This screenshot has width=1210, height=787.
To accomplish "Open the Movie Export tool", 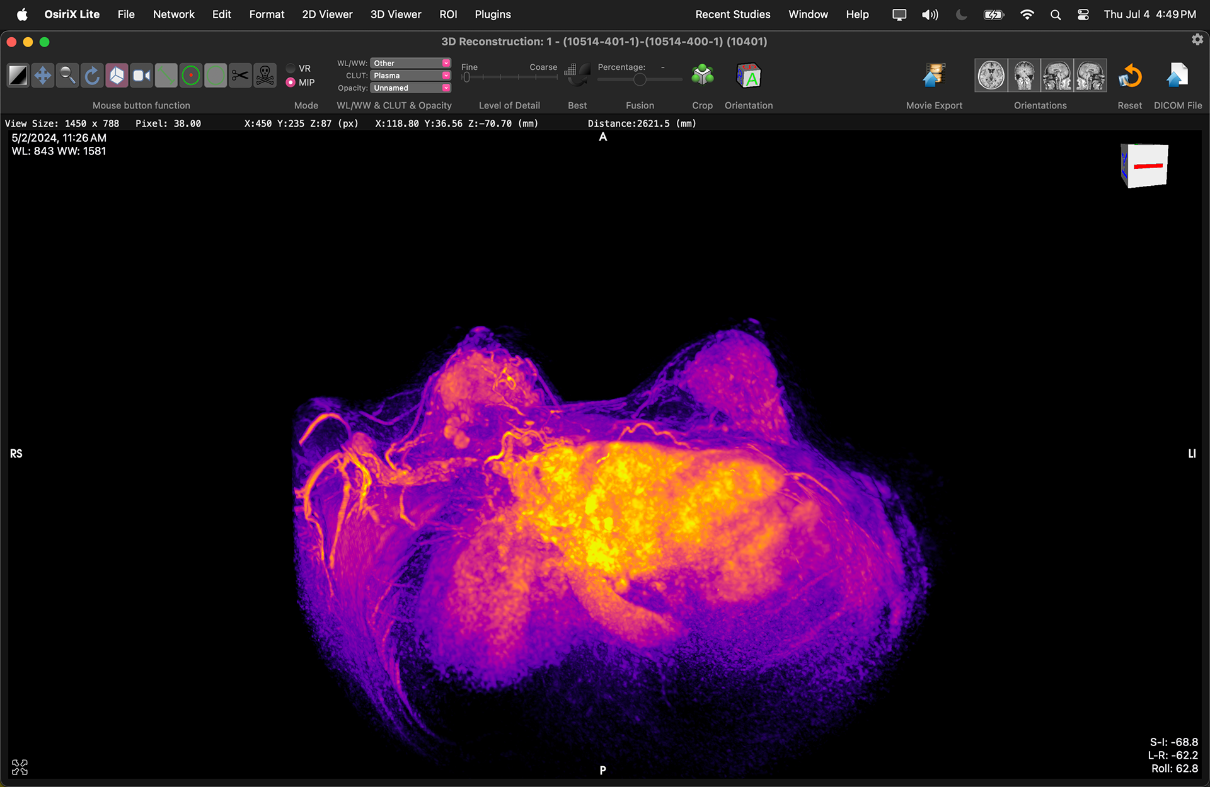I will (x=934, y=76).
